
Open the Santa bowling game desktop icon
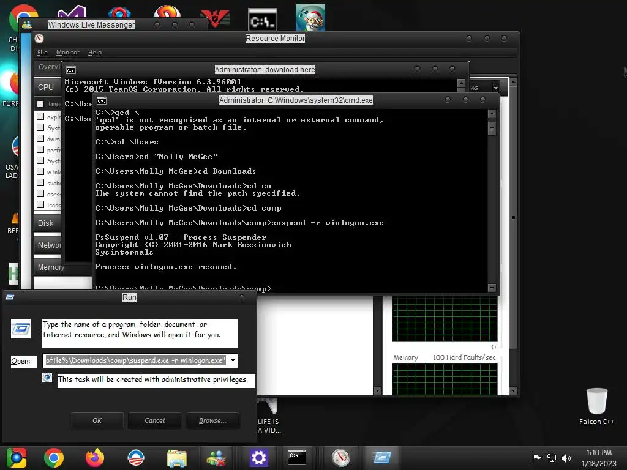point(310,18)
